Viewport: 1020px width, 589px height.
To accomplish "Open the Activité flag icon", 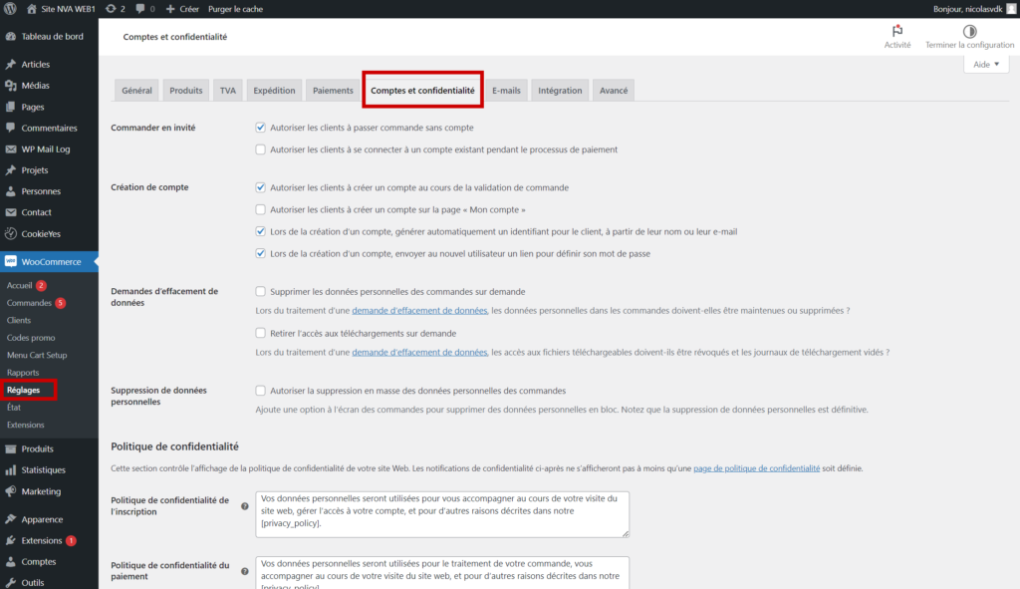I will (897, 31).
